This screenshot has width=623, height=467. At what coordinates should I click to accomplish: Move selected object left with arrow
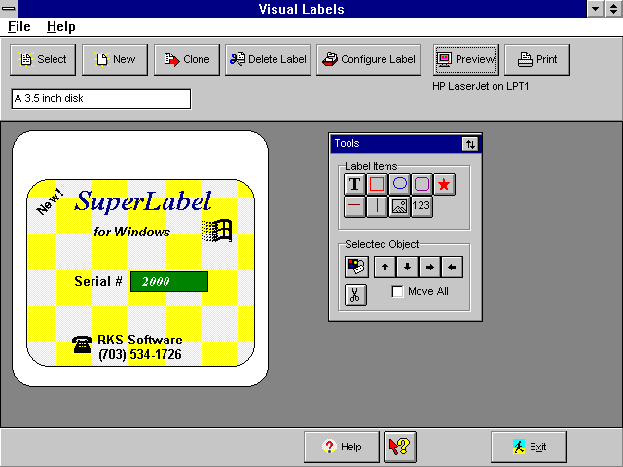pos(452,267)
